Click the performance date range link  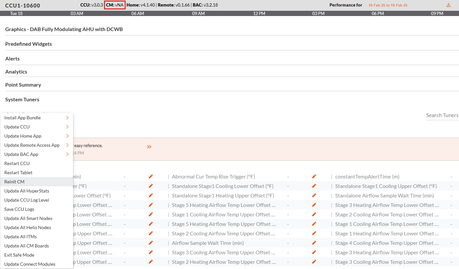(388, 5)
